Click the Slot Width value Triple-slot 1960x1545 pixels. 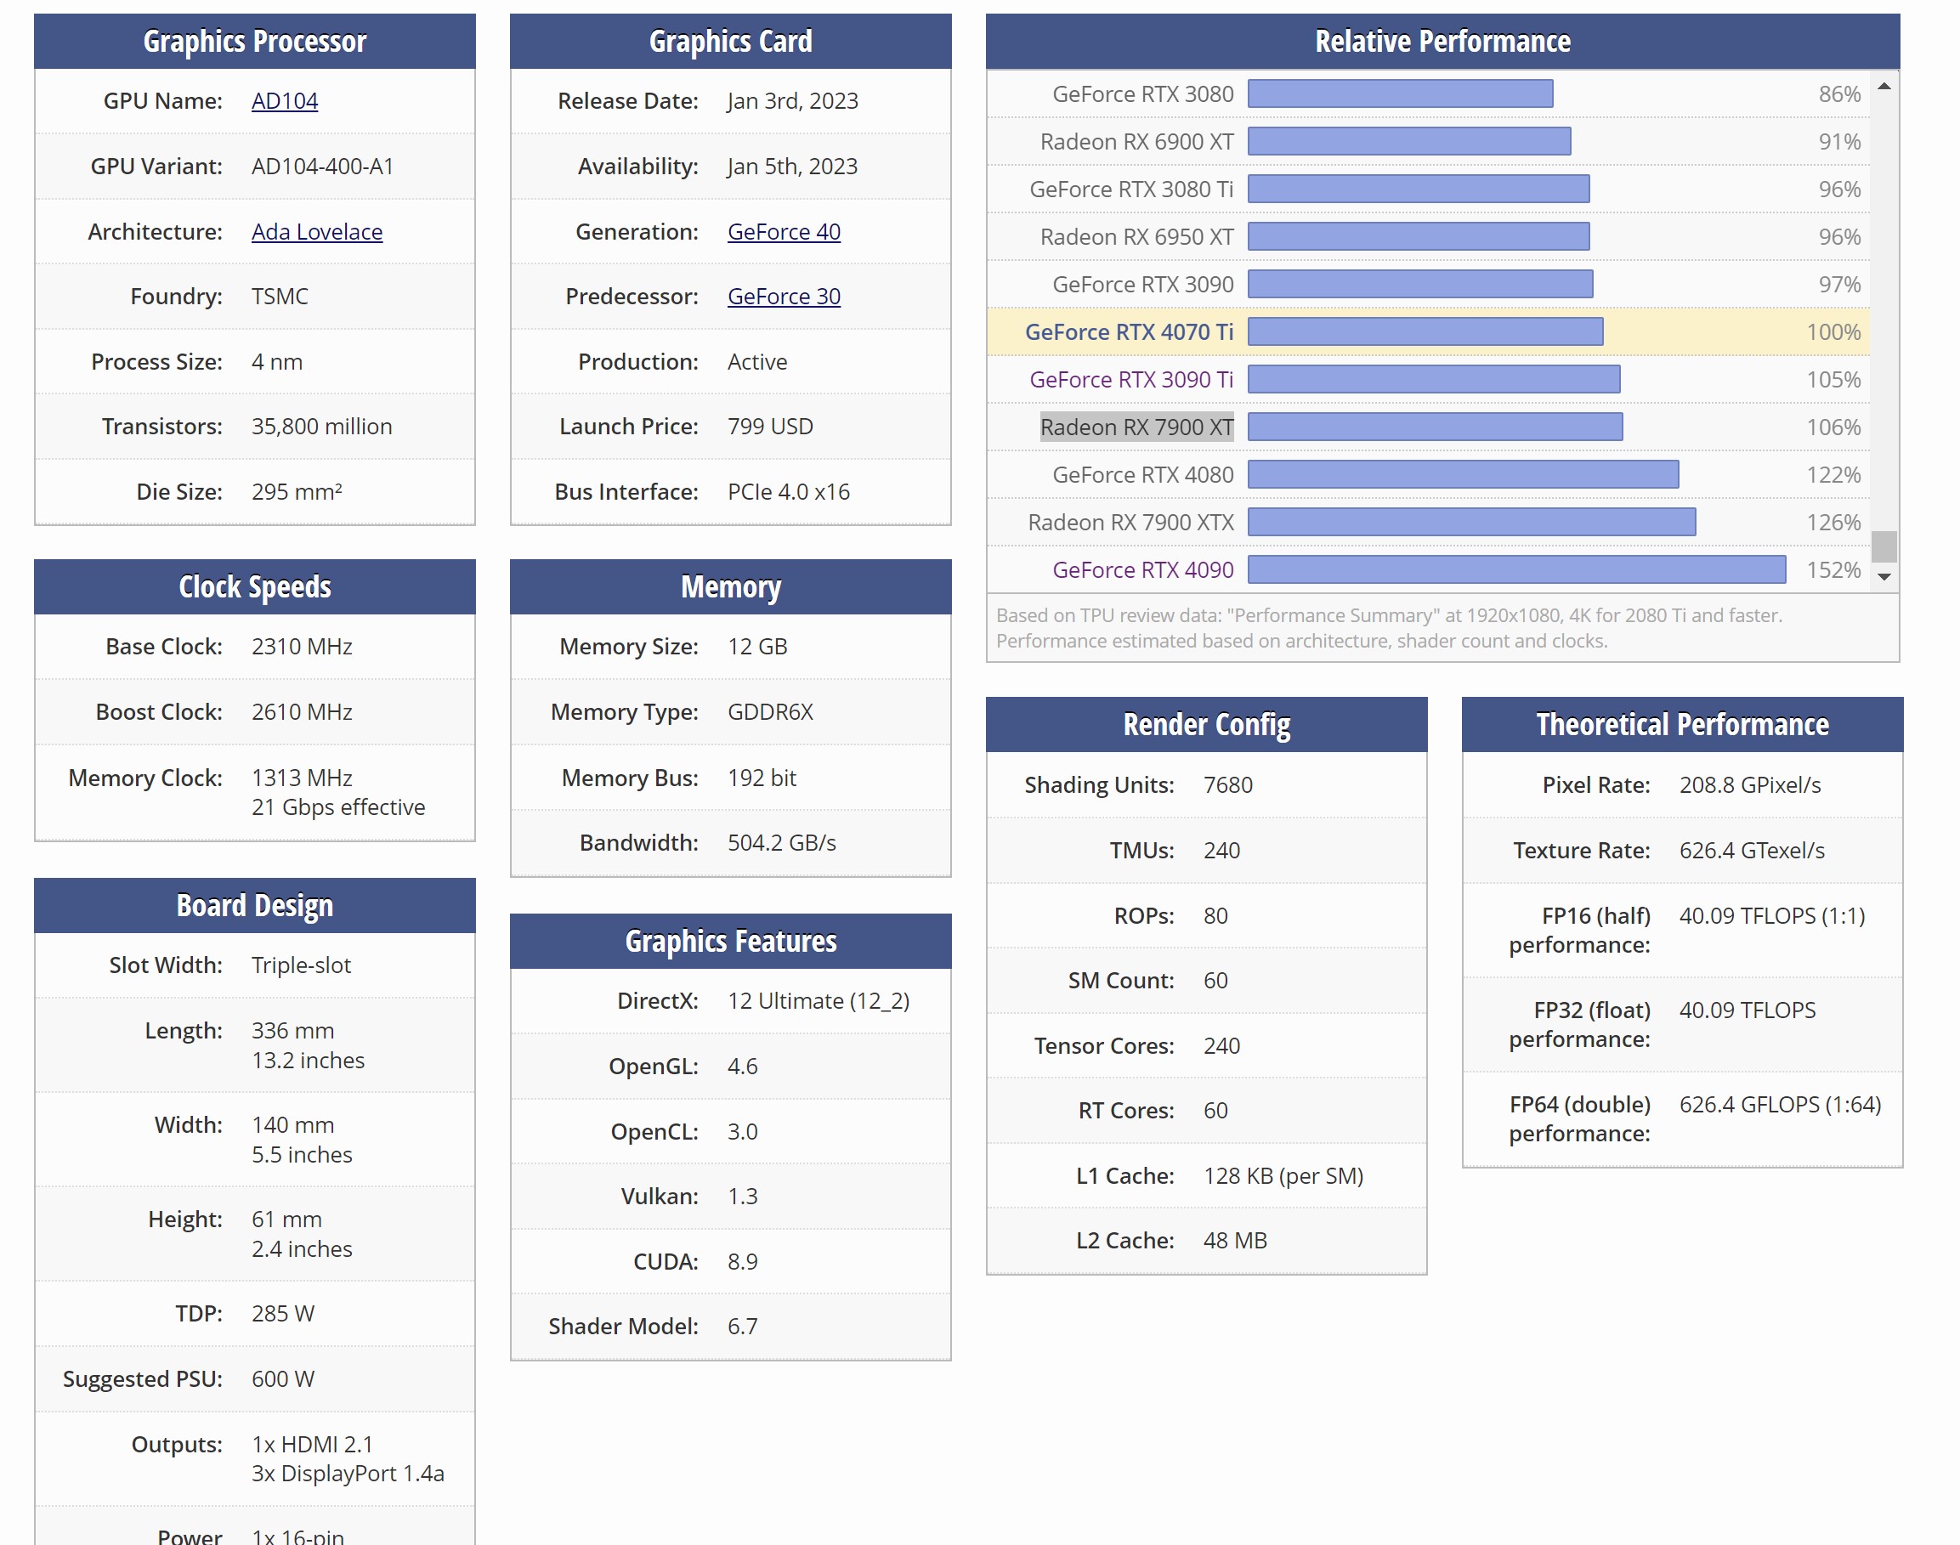(x=300, y=965)
